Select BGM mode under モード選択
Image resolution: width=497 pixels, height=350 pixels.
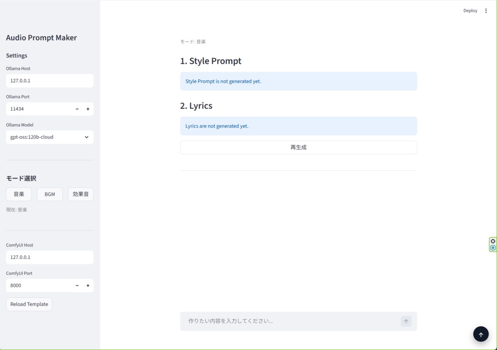pyautogui.click(x=50, y=194)
